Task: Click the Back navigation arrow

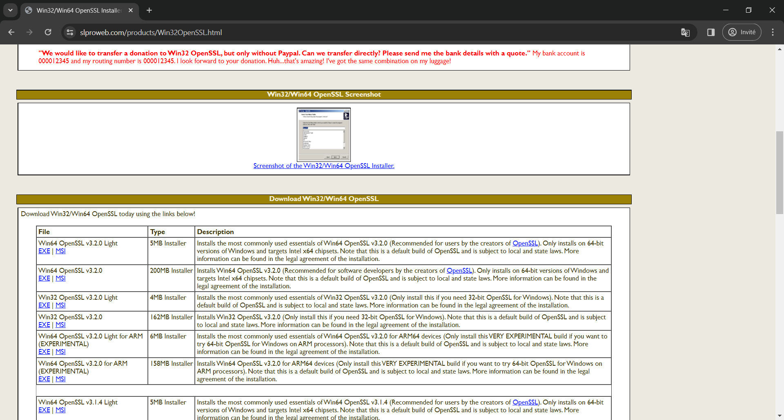Action: click(x=11, y=32)
